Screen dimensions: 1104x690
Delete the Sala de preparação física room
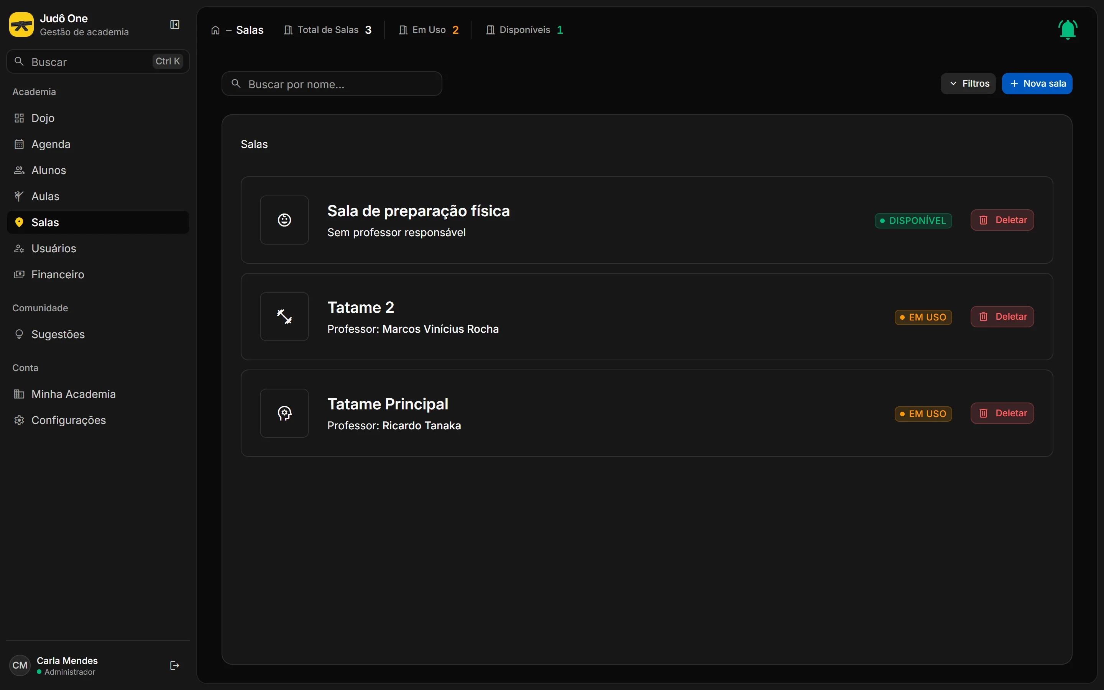[1002, 220]
